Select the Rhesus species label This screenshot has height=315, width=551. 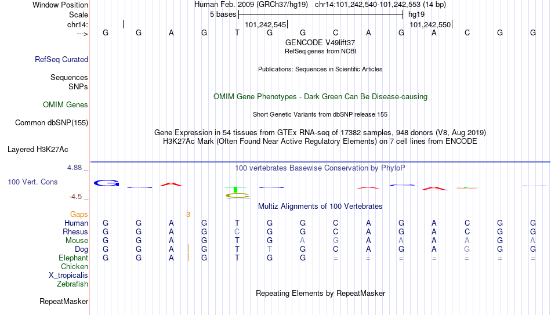coord(75,231)
